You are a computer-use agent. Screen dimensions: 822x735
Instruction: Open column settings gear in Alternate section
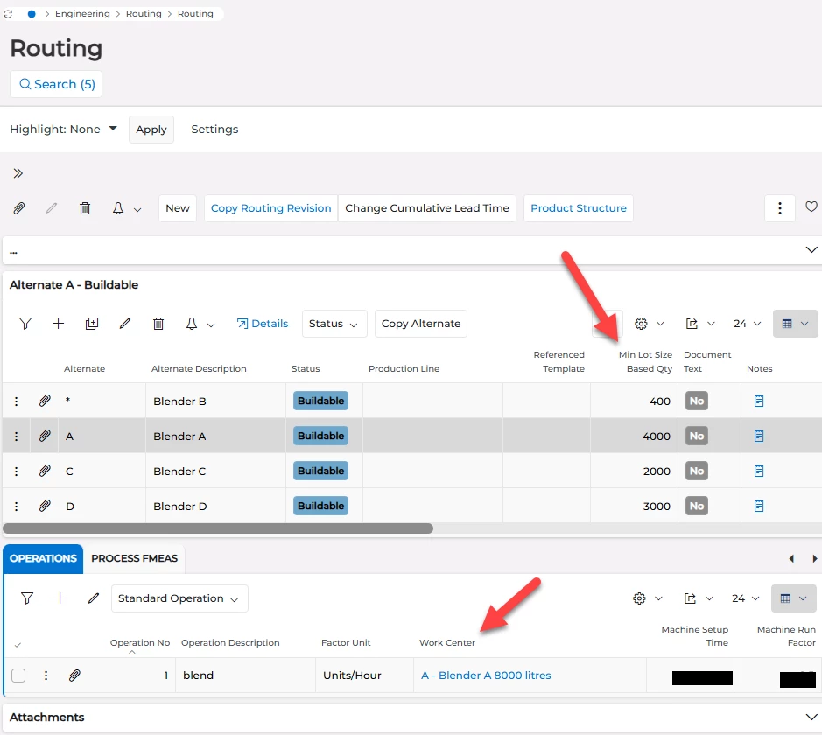641,324
